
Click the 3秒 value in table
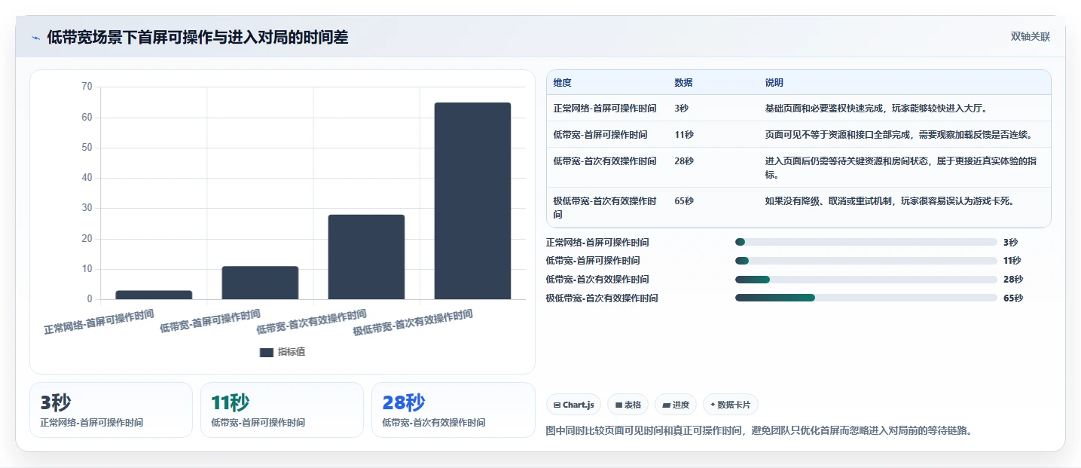pos(682,109)
